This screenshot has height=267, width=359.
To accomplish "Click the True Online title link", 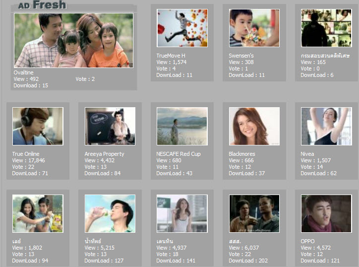I will pyautogui.click(x=26, y=154).
